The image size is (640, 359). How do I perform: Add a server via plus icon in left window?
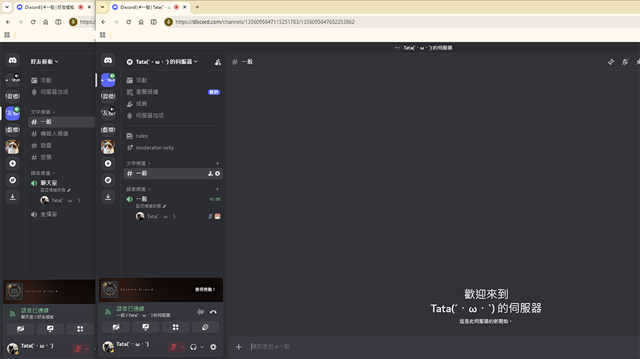coord(13,164)
